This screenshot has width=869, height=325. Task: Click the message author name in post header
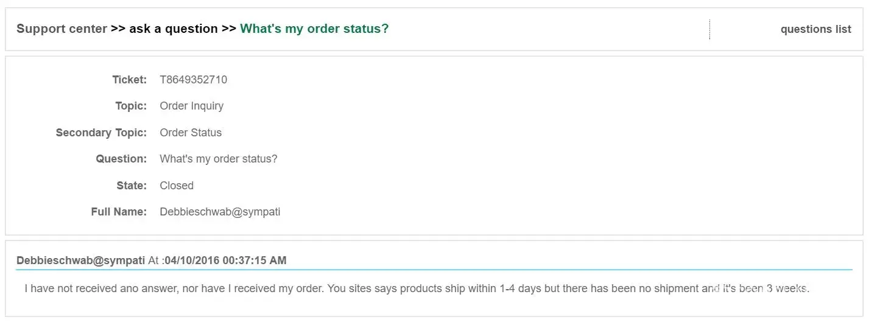[x=80, y=260]
